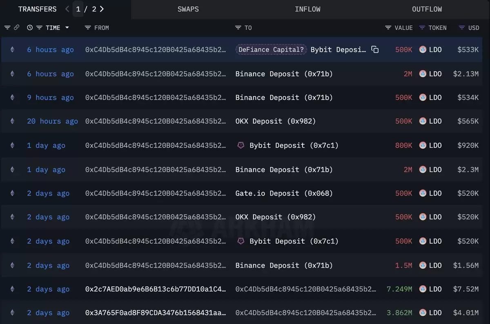Open the FROM column filter
This screenshot has height=324, width=490.
pos(88,28)
